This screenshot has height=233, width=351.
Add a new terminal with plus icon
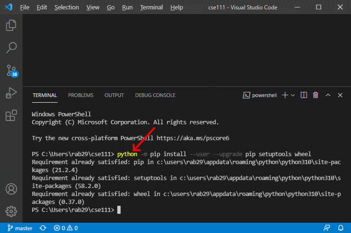point(285,95)
